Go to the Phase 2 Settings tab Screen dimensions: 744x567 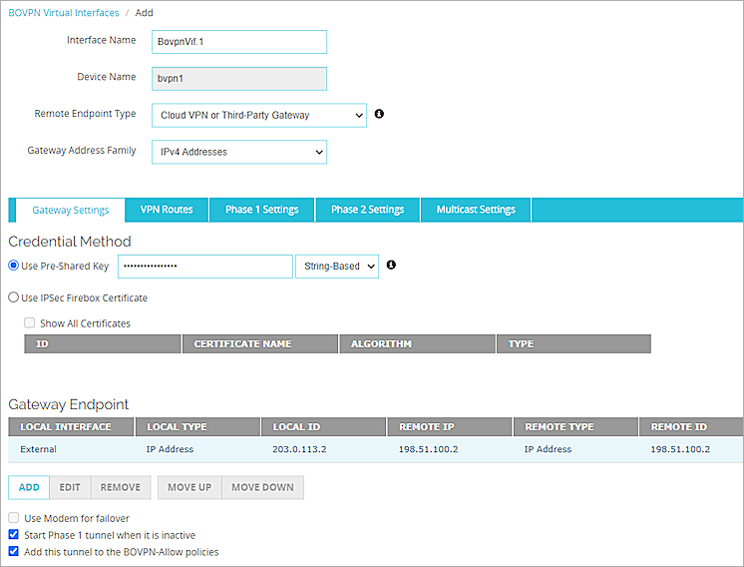tap(367, 210)
